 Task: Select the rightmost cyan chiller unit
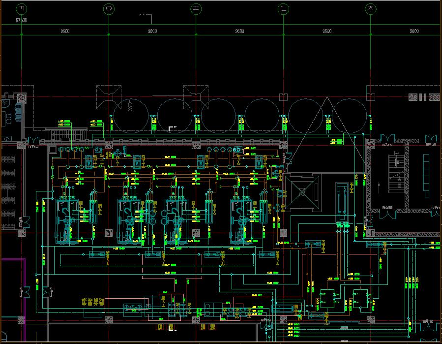(241, 220)
